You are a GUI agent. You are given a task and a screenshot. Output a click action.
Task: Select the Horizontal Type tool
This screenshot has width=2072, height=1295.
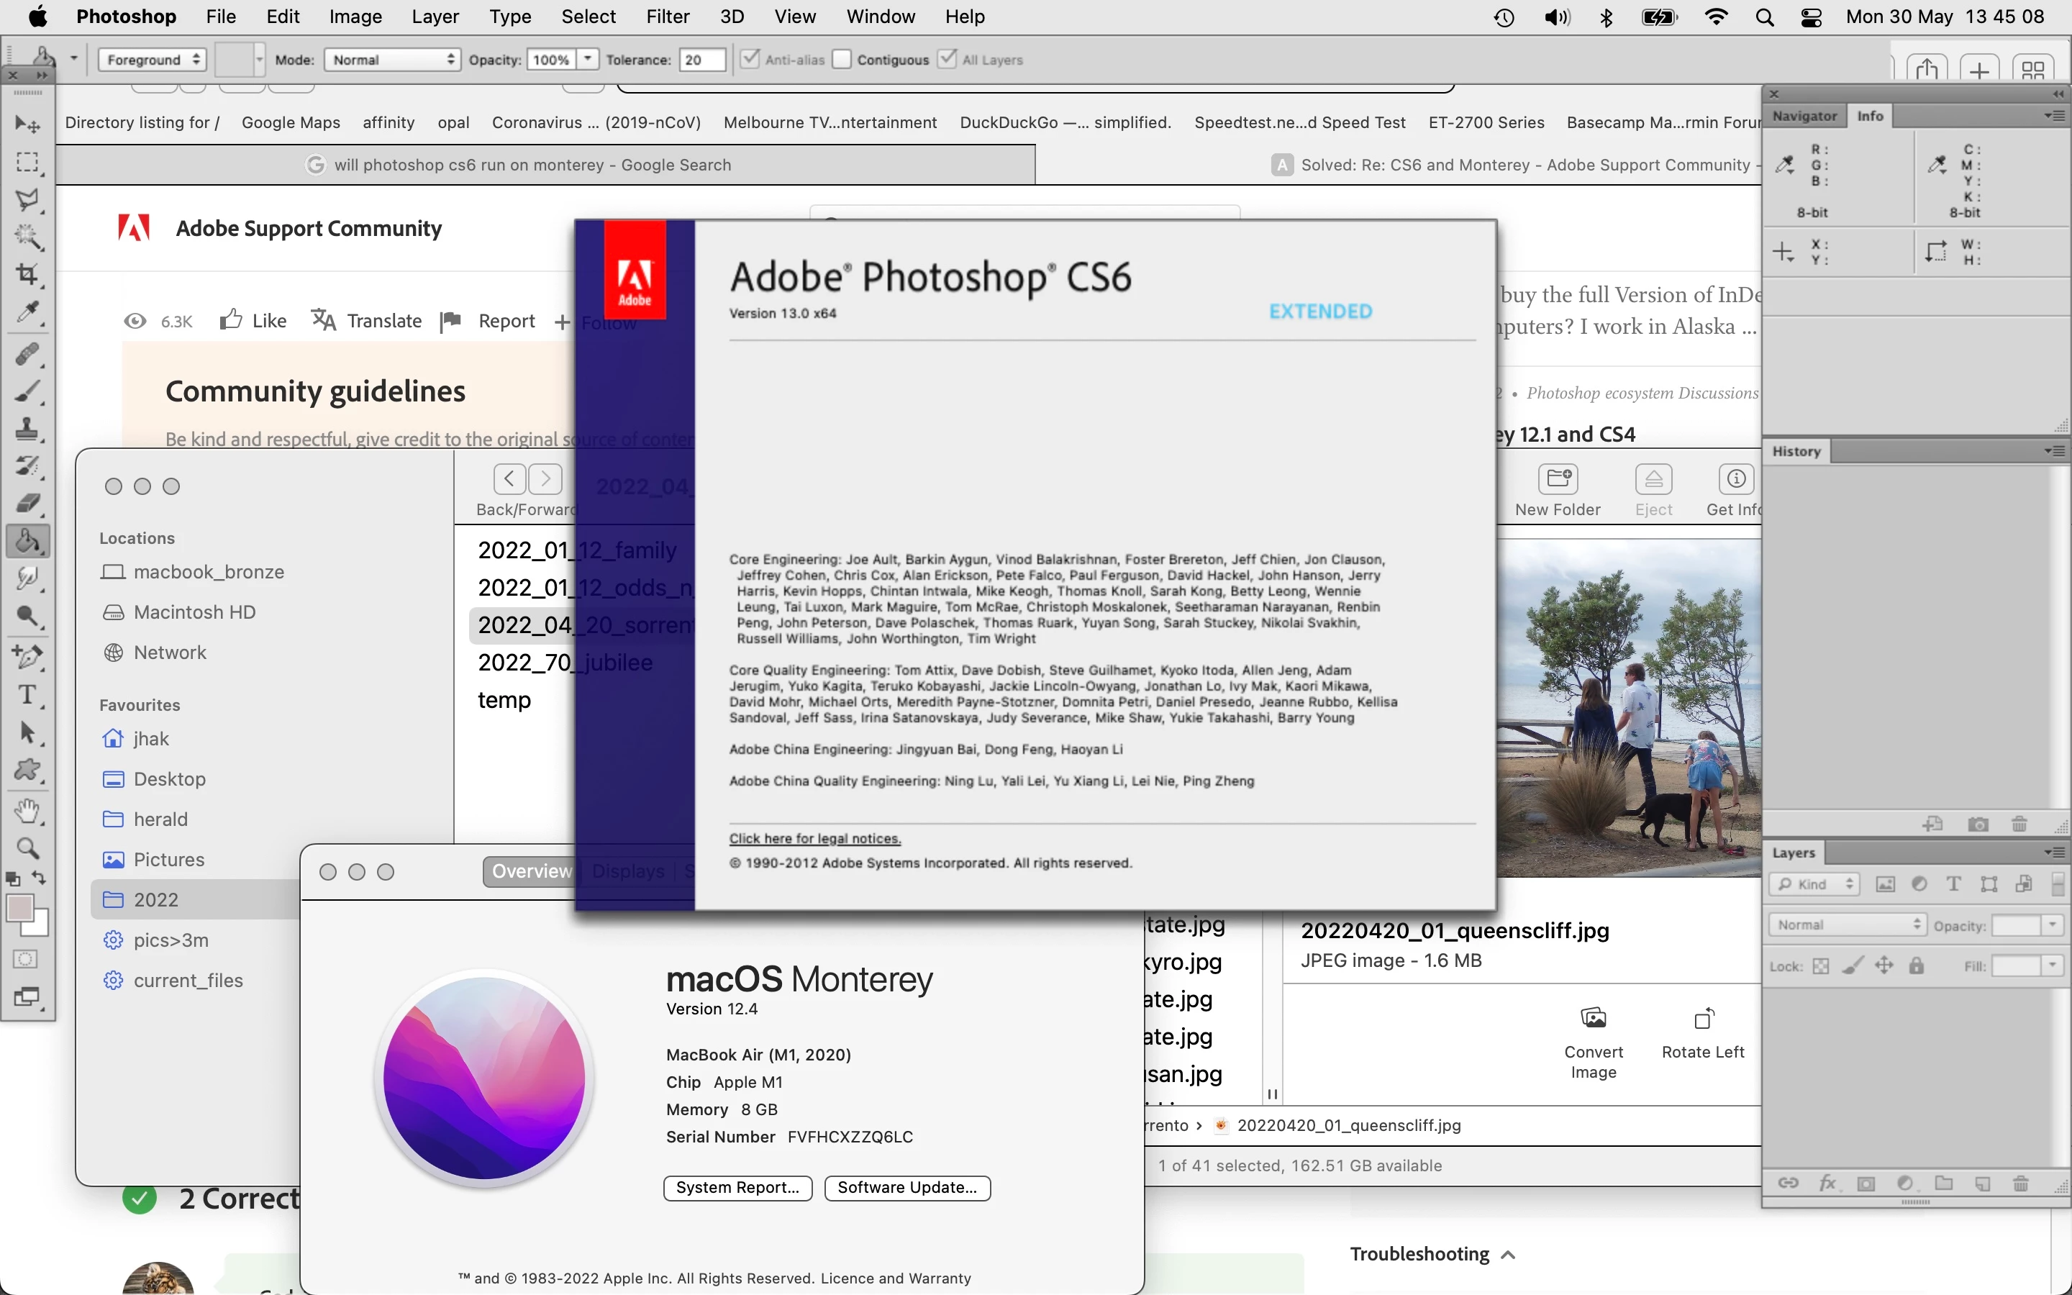[27, 694]
